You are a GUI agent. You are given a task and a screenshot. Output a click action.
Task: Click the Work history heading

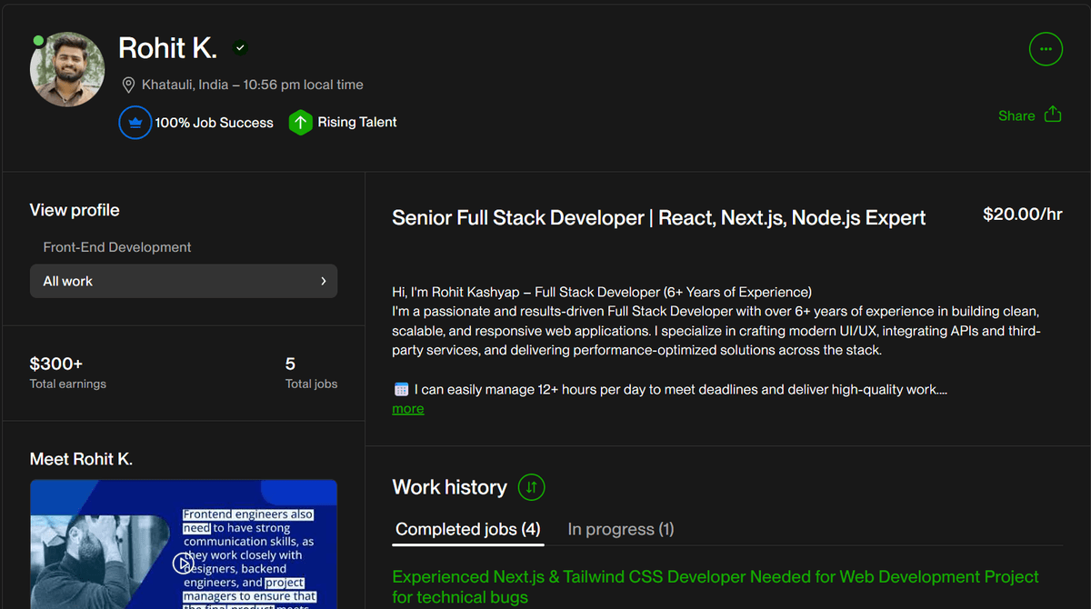pyautogui.click(x=449, y=487)
